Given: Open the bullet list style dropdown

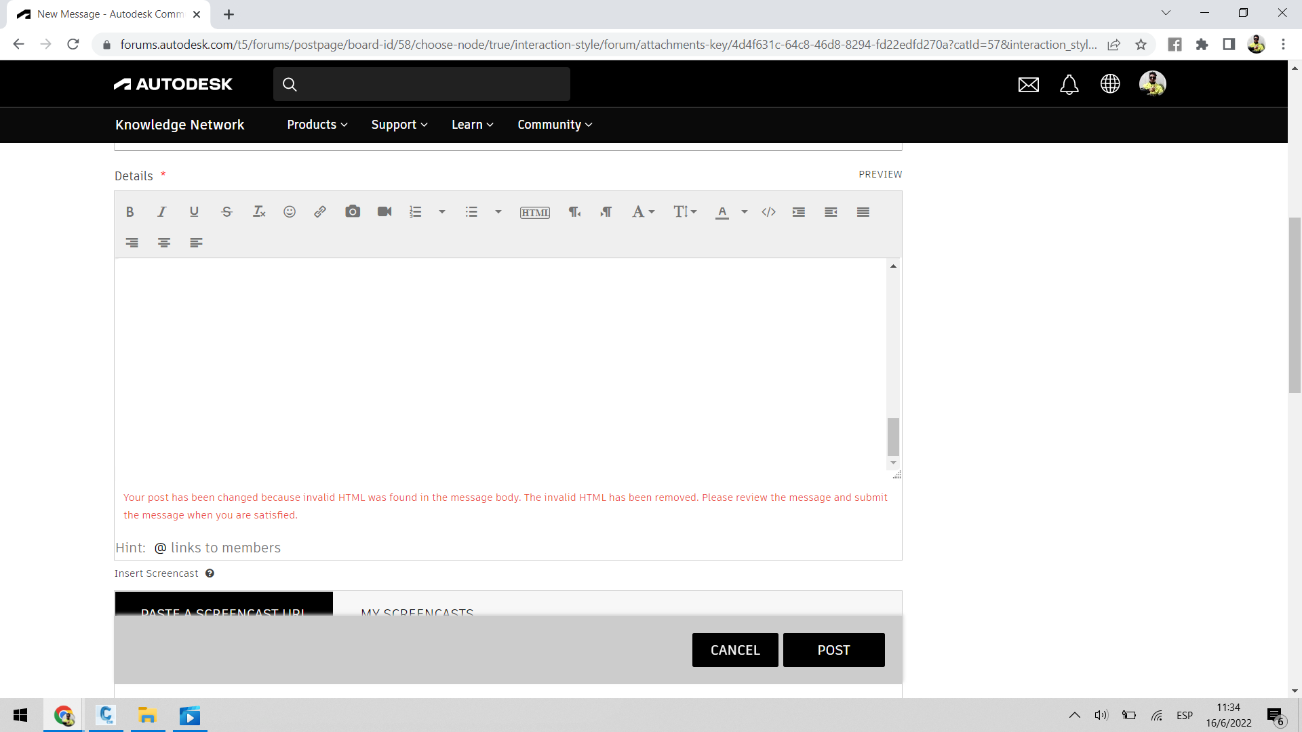Looking at the screenshot, I should coord(498,212).
